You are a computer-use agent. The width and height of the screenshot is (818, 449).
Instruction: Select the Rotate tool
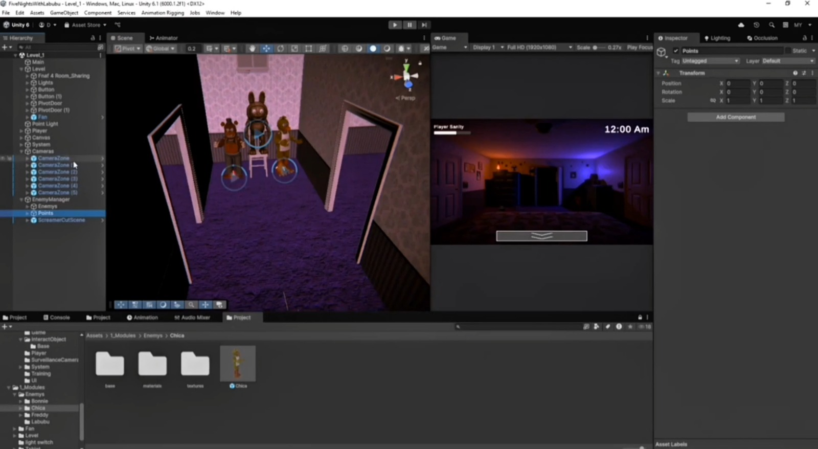[x=281, y=49]
